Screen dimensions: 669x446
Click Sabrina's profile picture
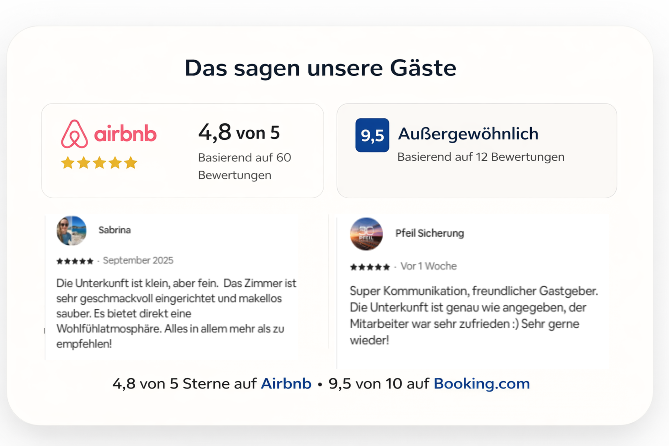[x=71, y=231]
